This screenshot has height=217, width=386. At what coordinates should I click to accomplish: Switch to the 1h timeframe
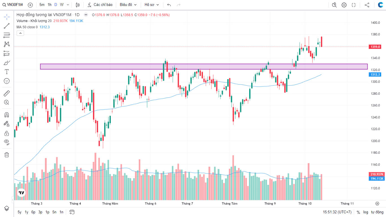(x=49, y=5)
